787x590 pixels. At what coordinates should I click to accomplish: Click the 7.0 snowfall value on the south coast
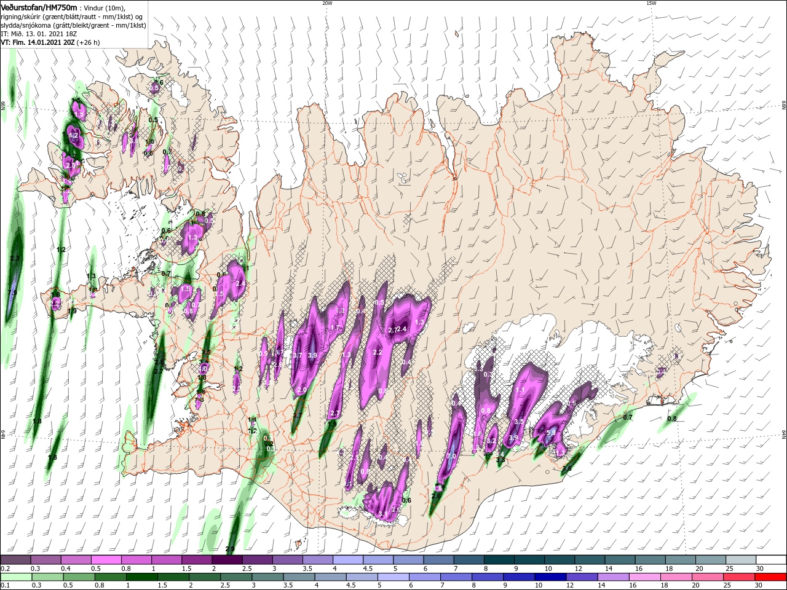pyautogui.click(x=451, y=456)
